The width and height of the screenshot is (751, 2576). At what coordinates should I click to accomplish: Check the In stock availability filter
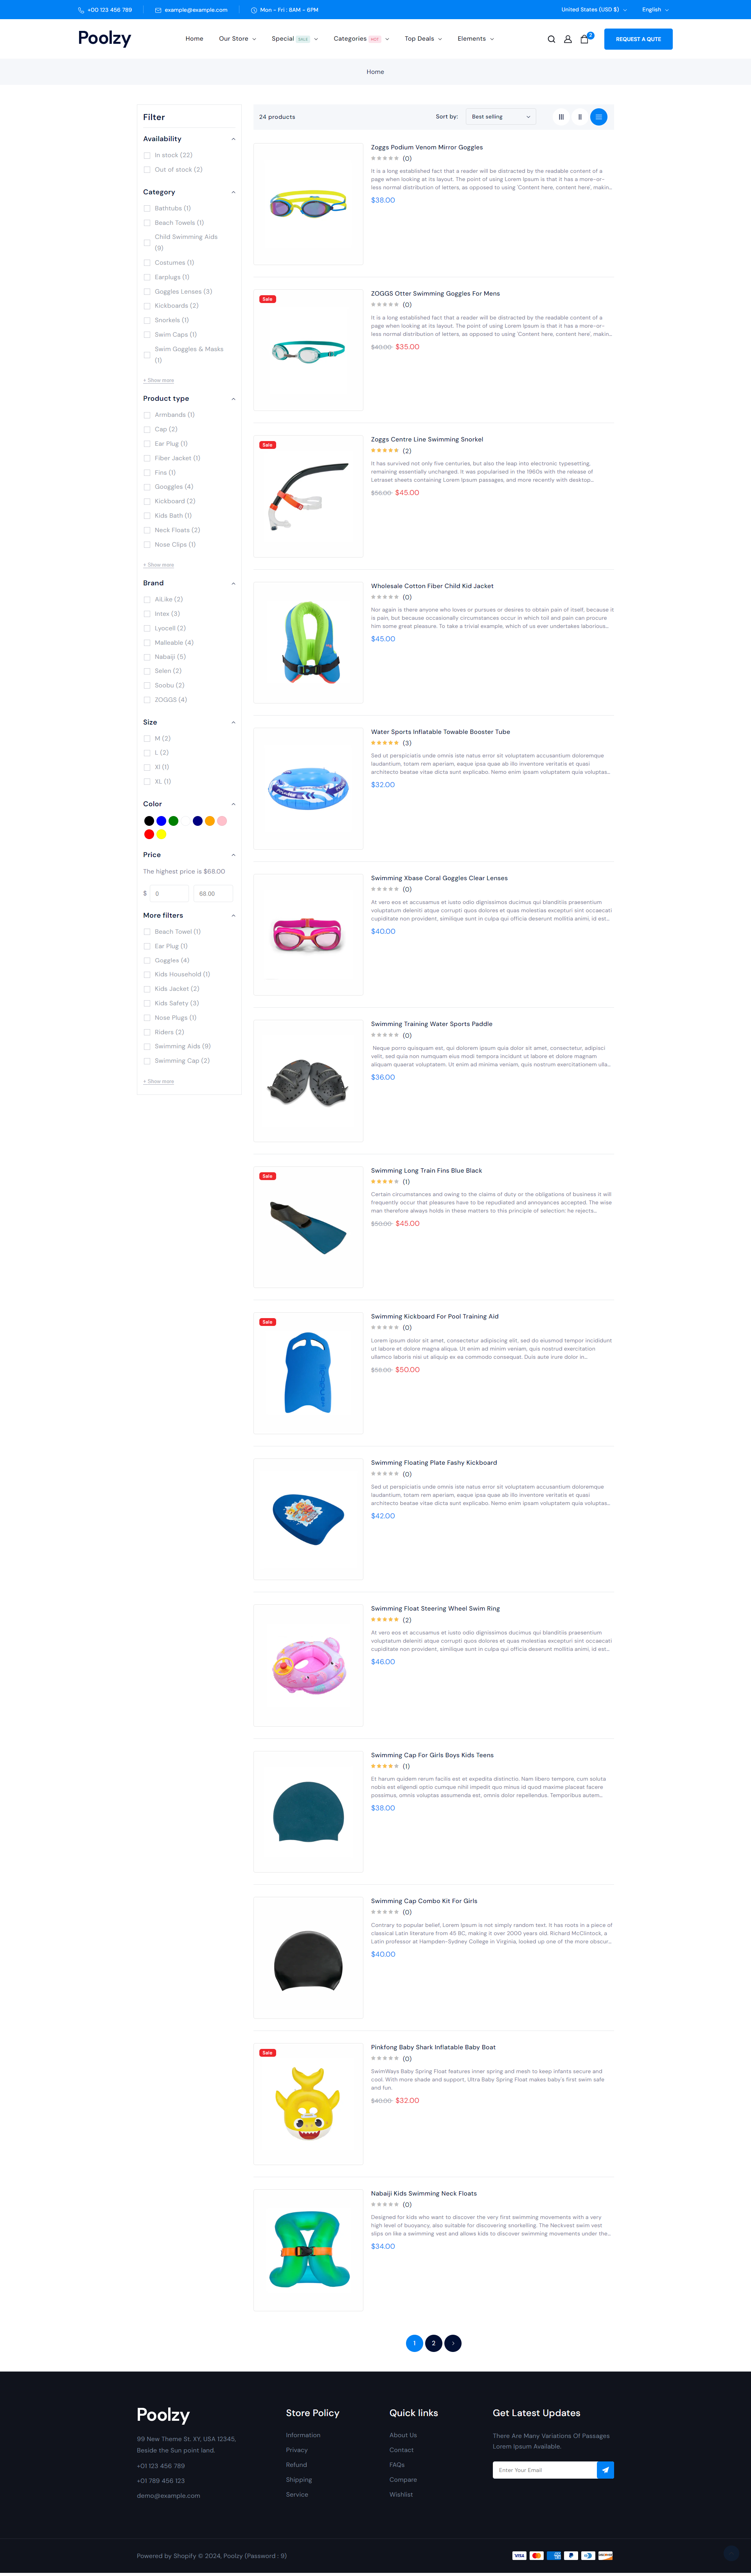(147, 155)
